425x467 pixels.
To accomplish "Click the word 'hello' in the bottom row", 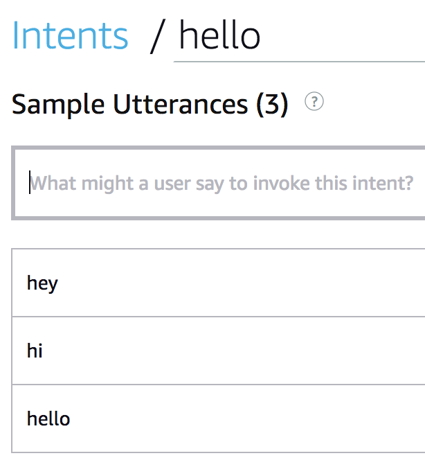I will click(48, 418).
